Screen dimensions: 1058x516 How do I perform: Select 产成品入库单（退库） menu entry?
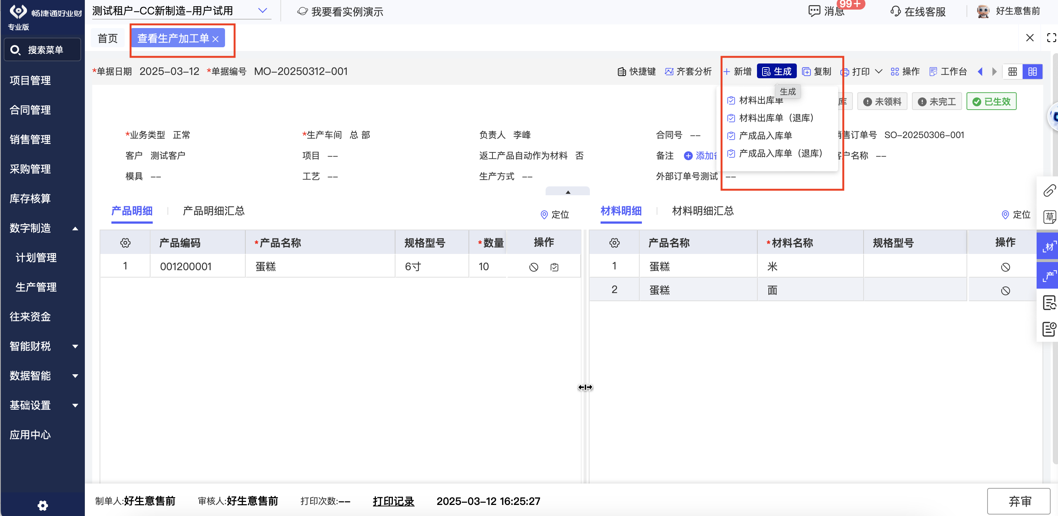coord(775,153)
